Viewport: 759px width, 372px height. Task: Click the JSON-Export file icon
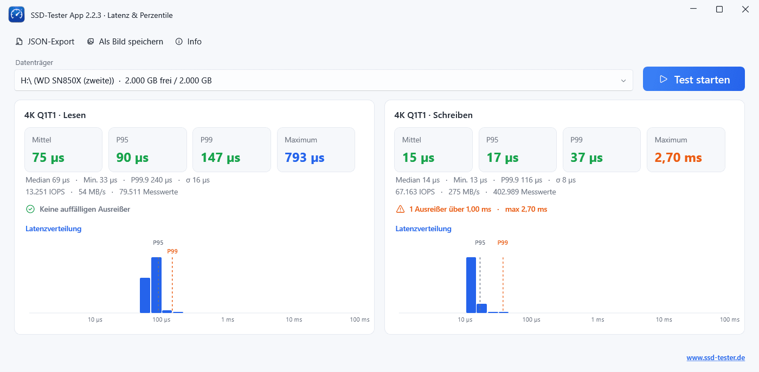[x=20, y=42]
